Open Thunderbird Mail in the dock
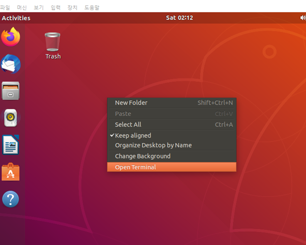 [x=11, y=64]
